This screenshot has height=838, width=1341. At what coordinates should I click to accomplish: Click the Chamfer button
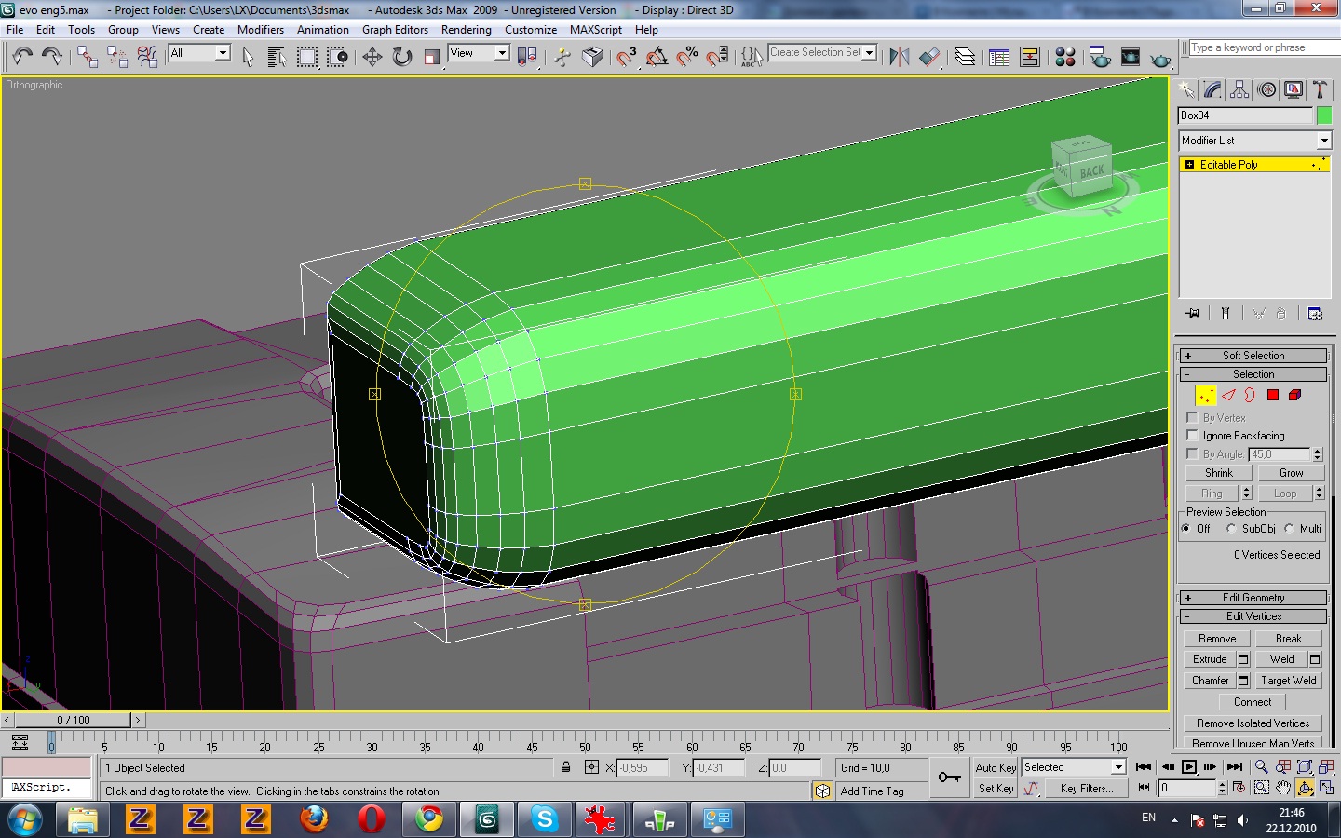1210,681
